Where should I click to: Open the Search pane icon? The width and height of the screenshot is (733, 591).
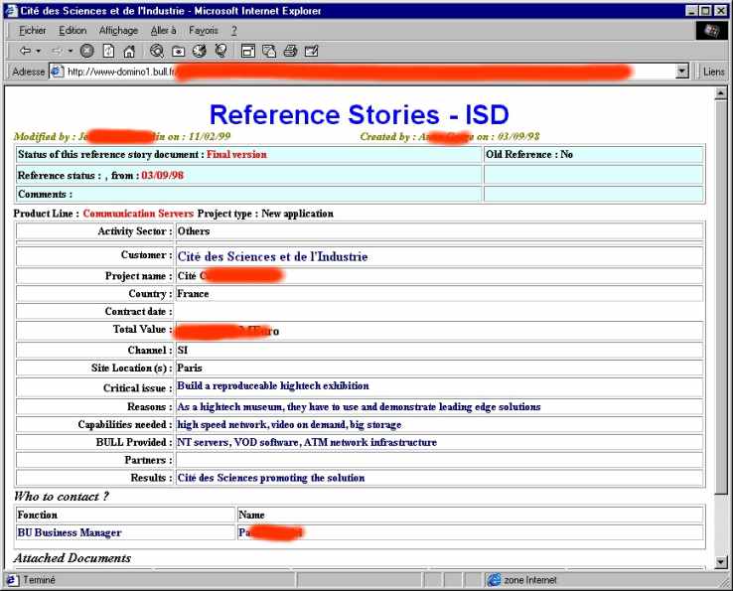(157, 51)
